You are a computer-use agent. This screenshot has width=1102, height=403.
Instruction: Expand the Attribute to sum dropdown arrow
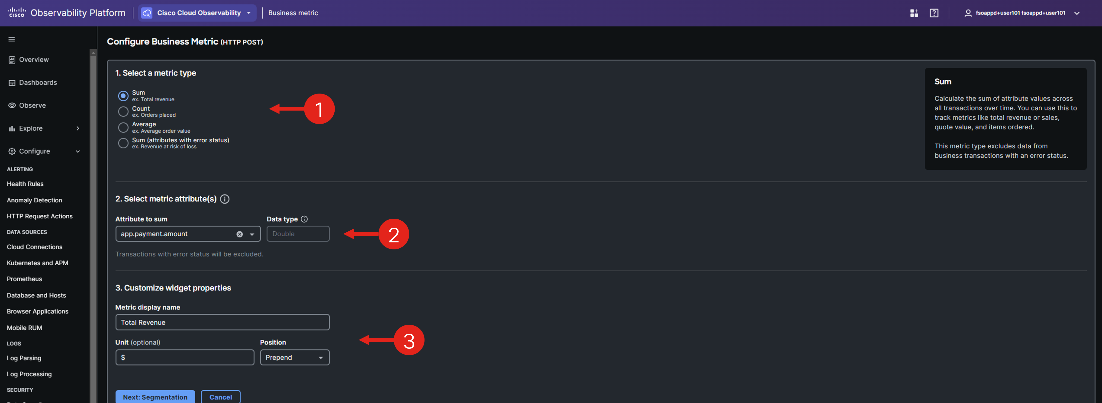coord(252,234)
